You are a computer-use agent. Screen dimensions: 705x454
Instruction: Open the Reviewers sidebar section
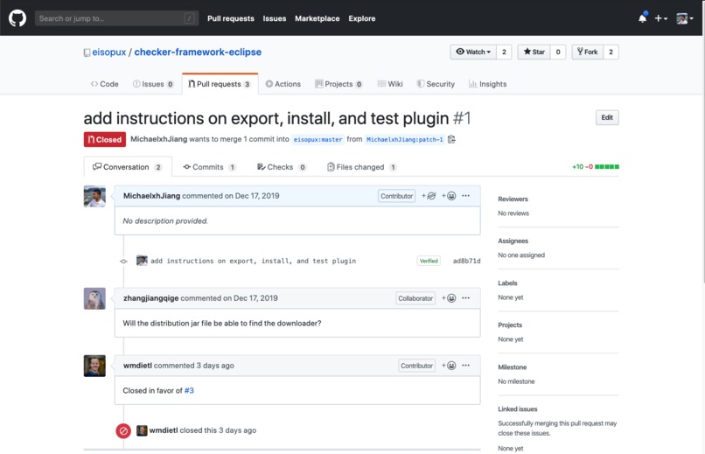click(513, 199)
